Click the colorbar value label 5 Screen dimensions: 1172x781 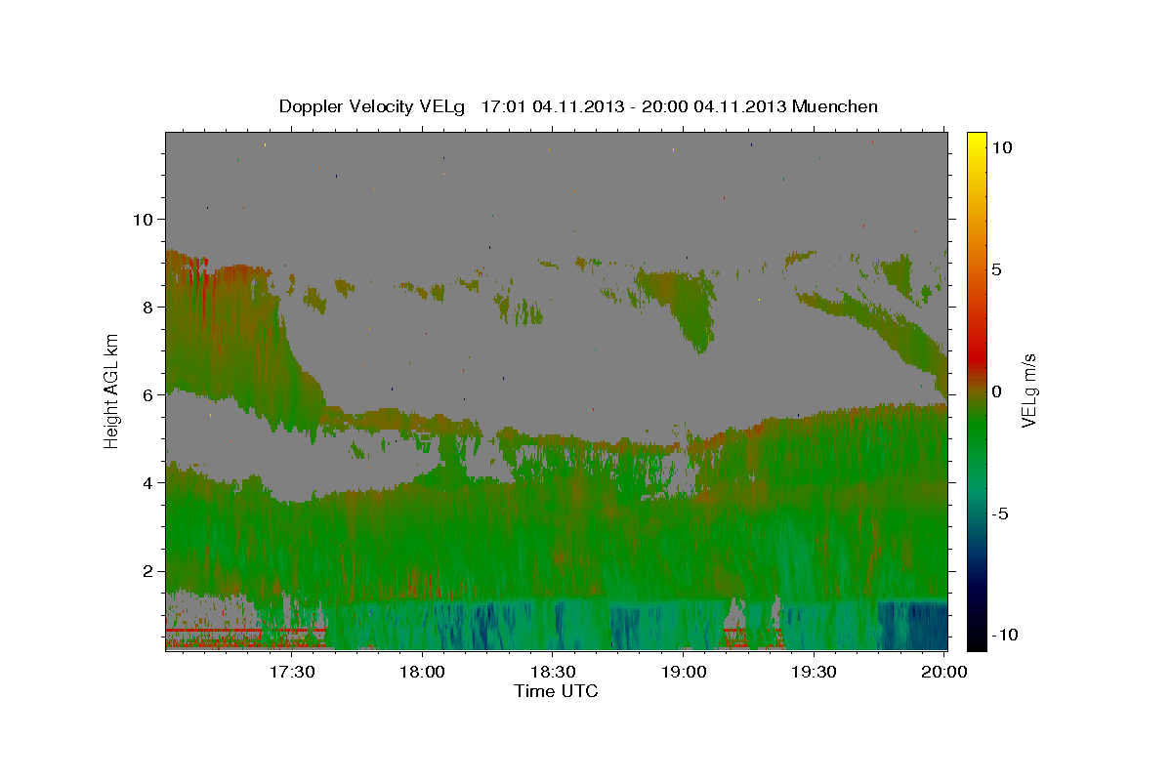tap(997, 269)
